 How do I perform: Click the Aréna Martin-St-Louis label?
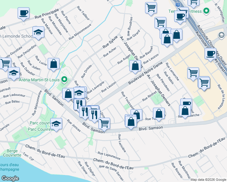[x=39, y=80]
